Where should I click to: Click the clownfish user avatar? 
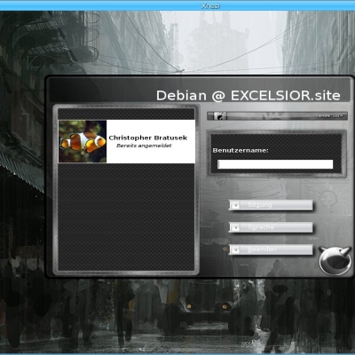coord(83,141)
